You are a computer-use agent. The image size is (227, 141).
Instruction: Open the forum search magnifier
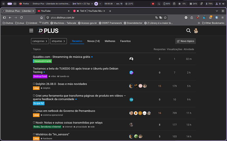point(189,30)
